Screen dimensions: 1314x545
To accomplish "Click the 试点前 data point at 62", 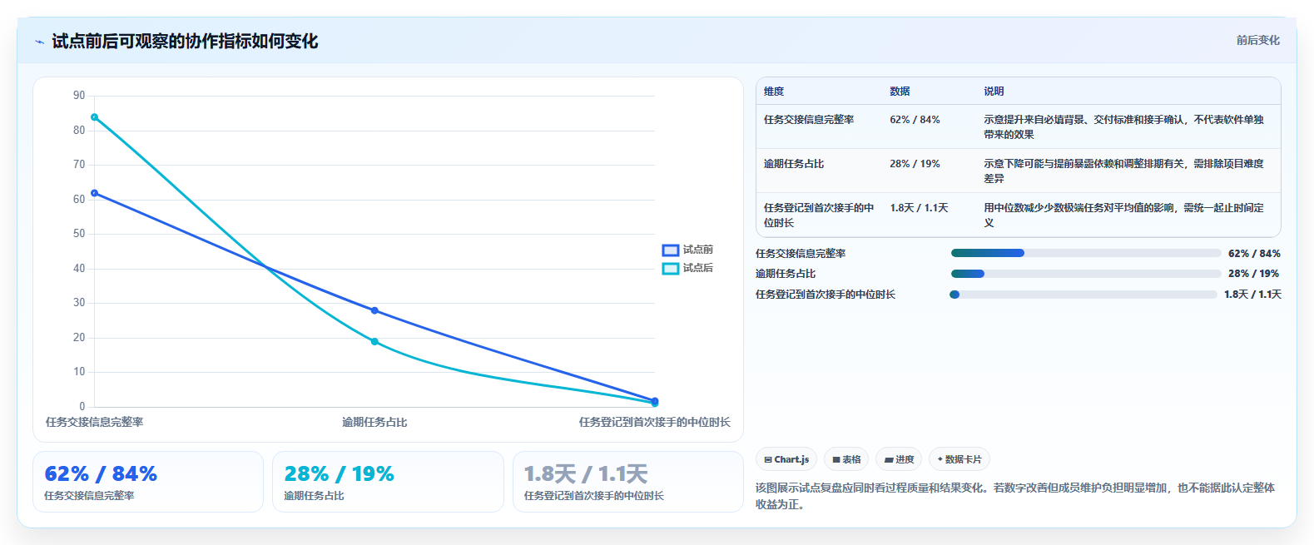I will click(x=95, y=193).
